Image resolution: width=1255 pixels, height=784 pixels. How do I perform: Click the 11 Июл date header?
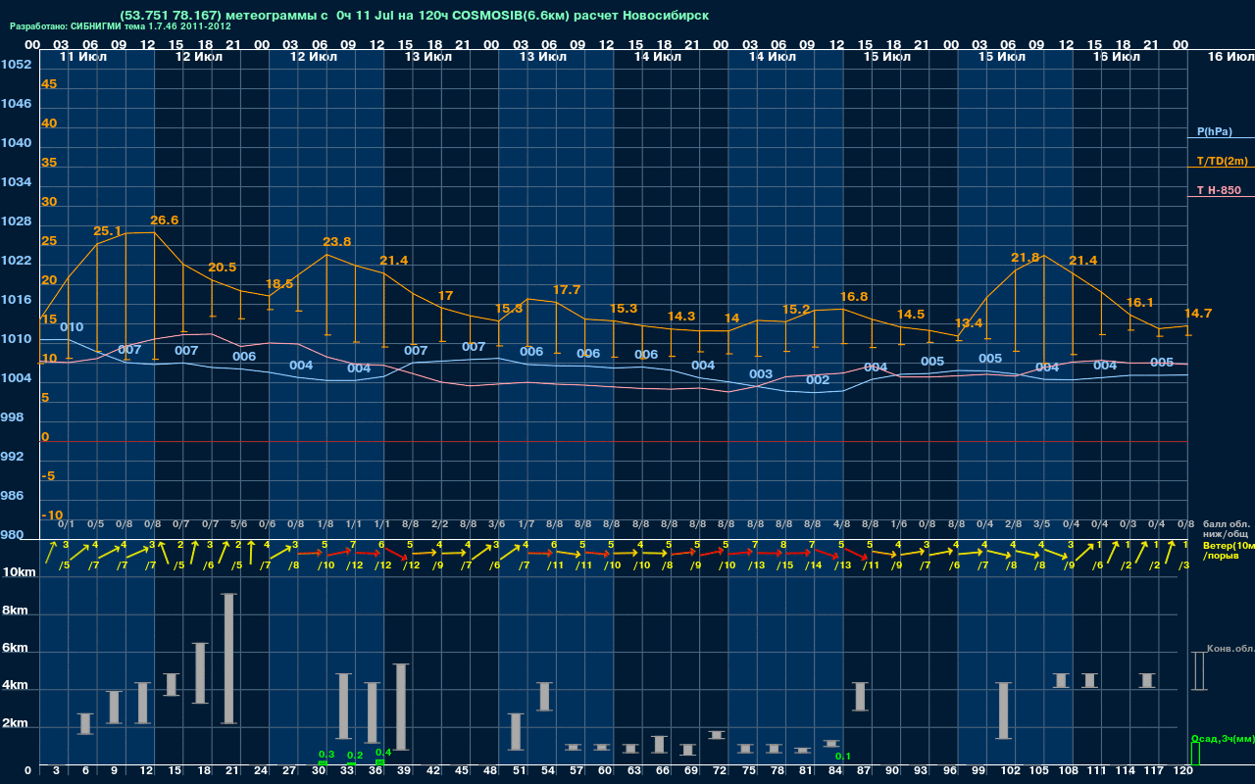coord(82,57)
